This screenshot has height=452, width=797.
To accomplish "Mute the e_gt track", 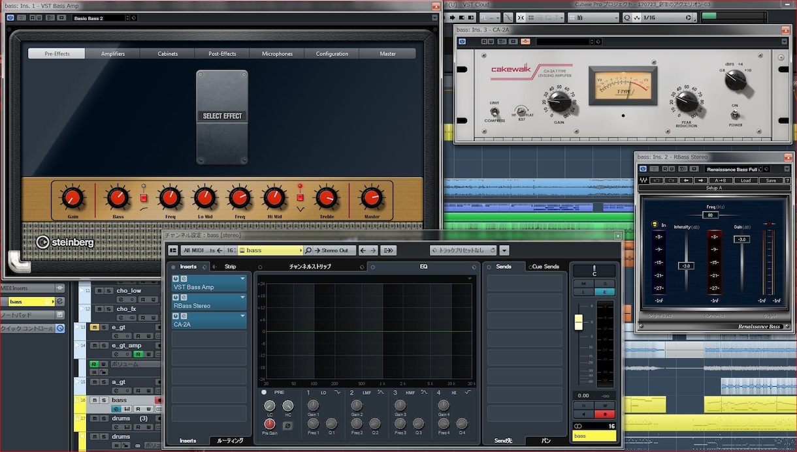I will (95, 327).
